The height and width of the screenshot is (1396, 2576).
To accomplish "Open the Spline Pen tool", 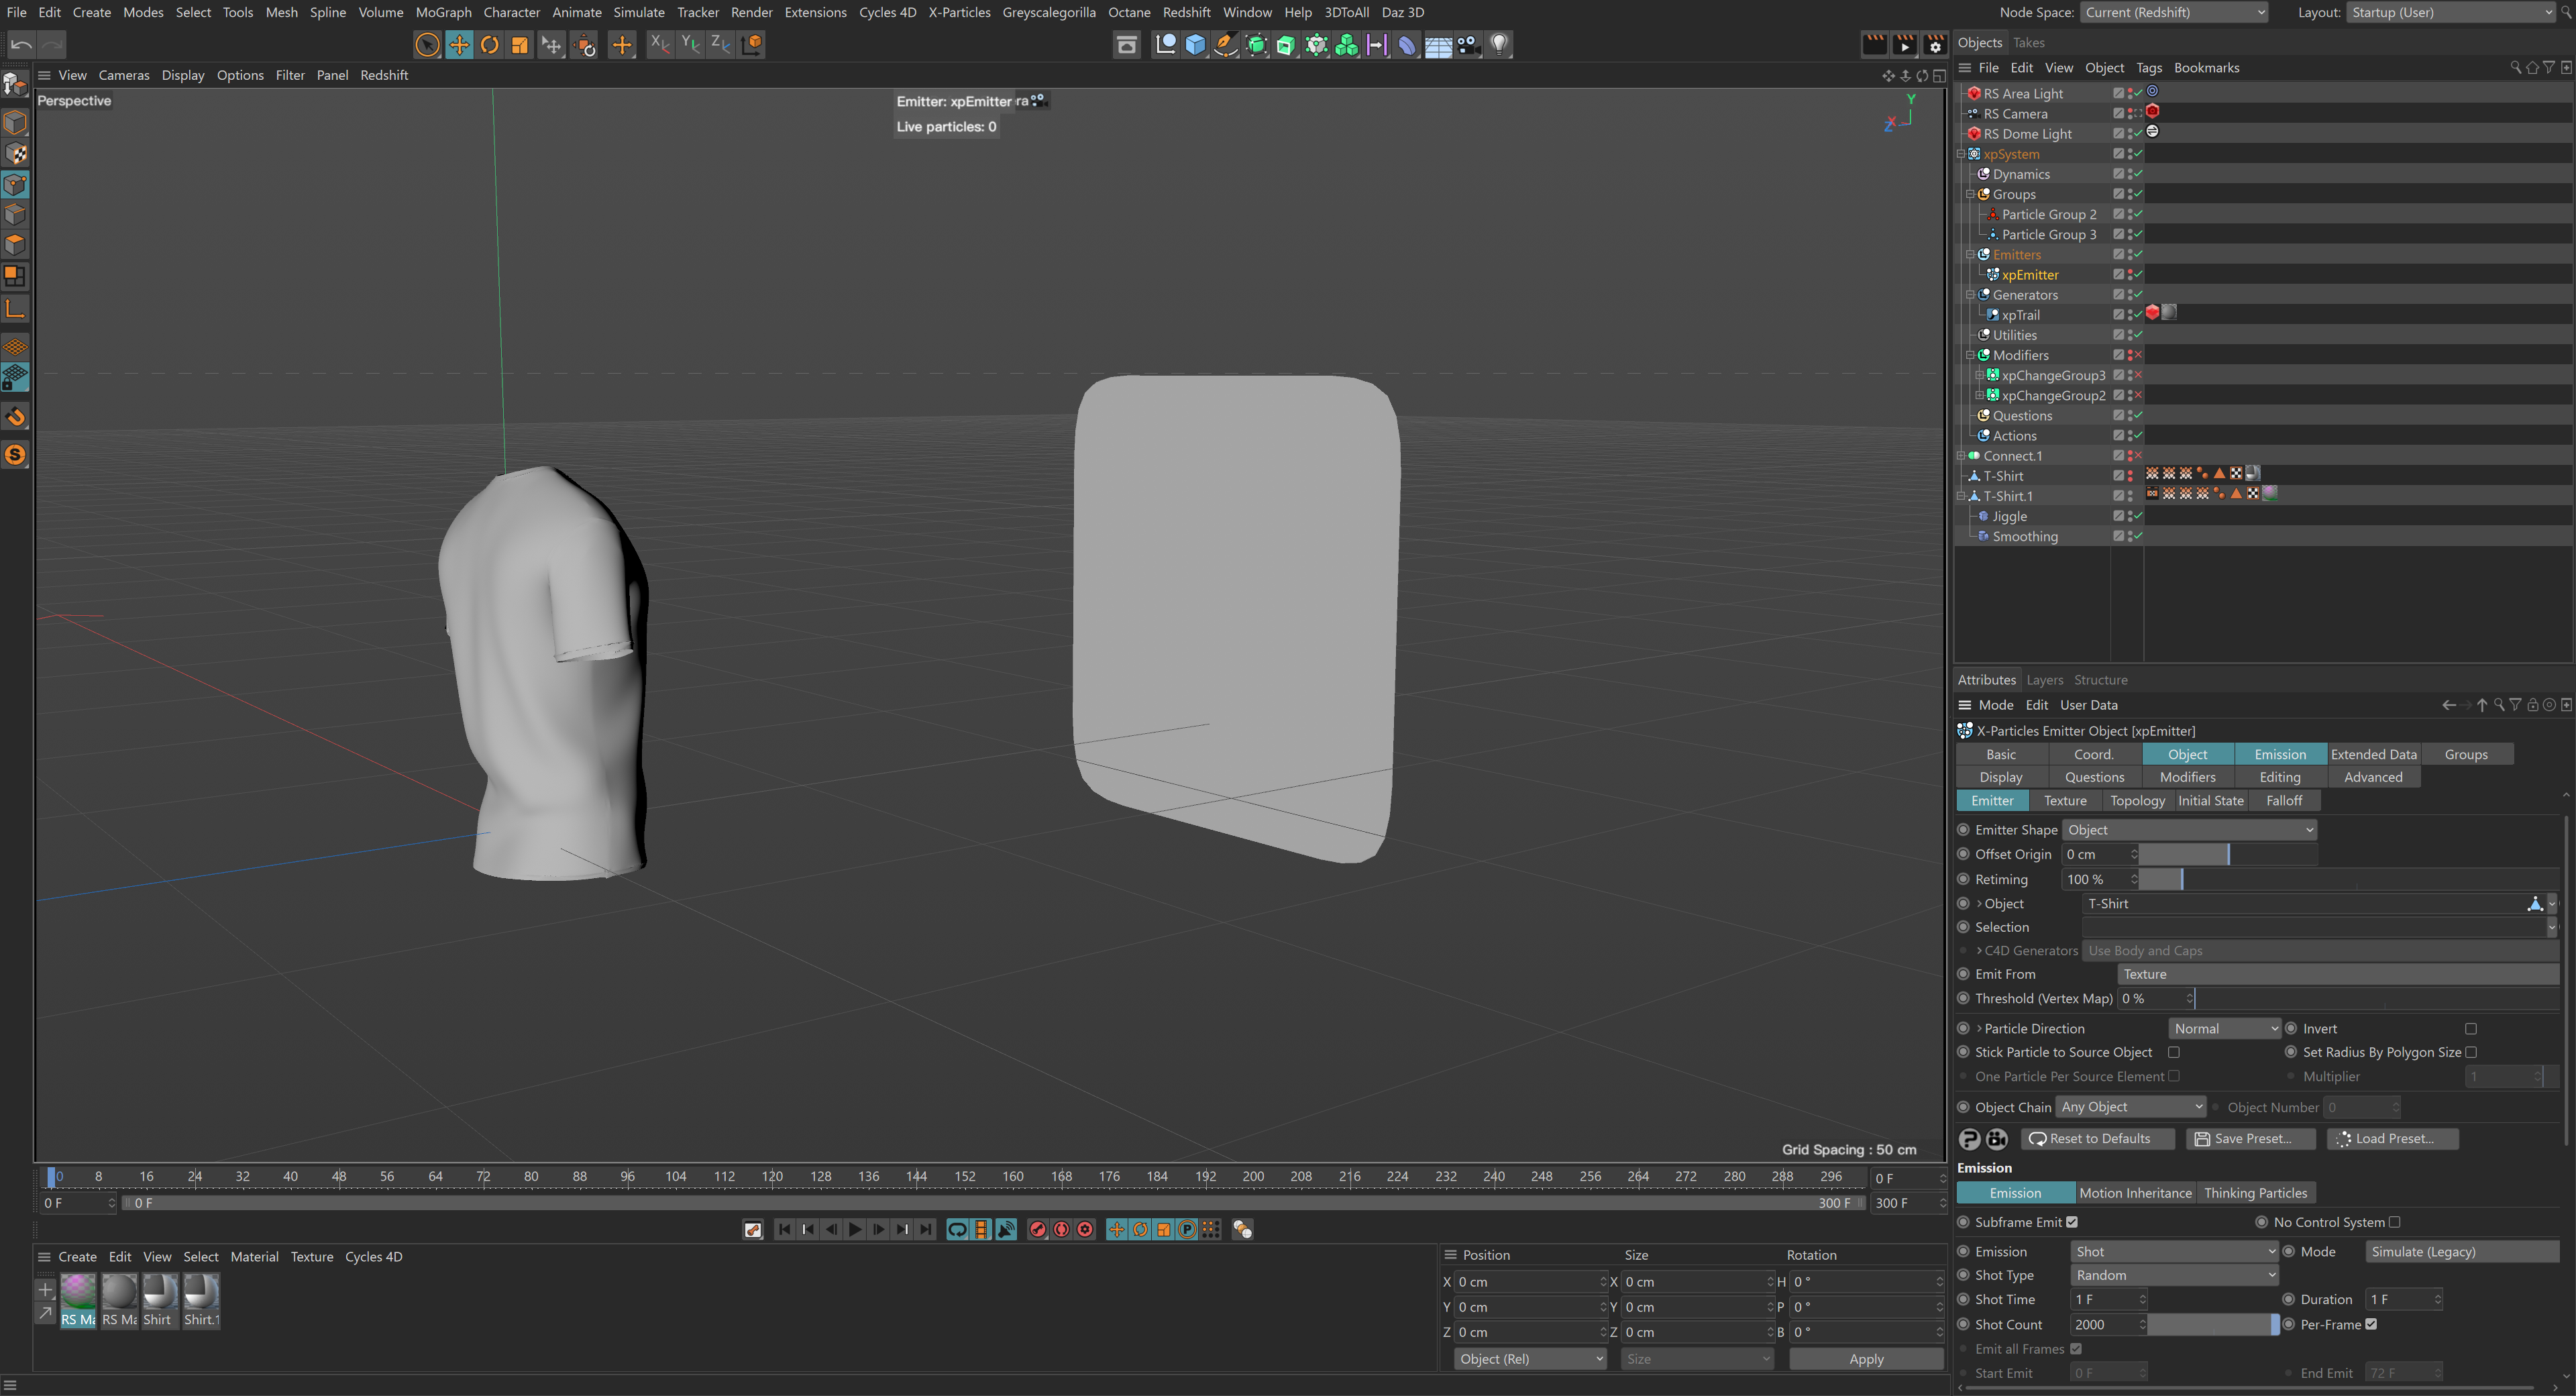I will [x=1225, y=44].
